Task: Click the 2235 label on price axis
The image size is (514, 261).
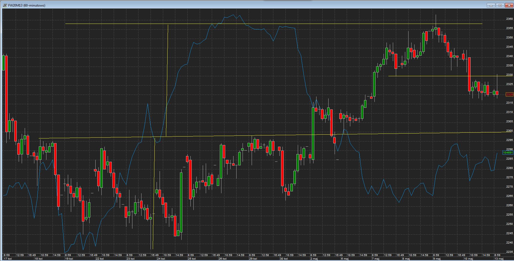Action: [x=509, y=252]
